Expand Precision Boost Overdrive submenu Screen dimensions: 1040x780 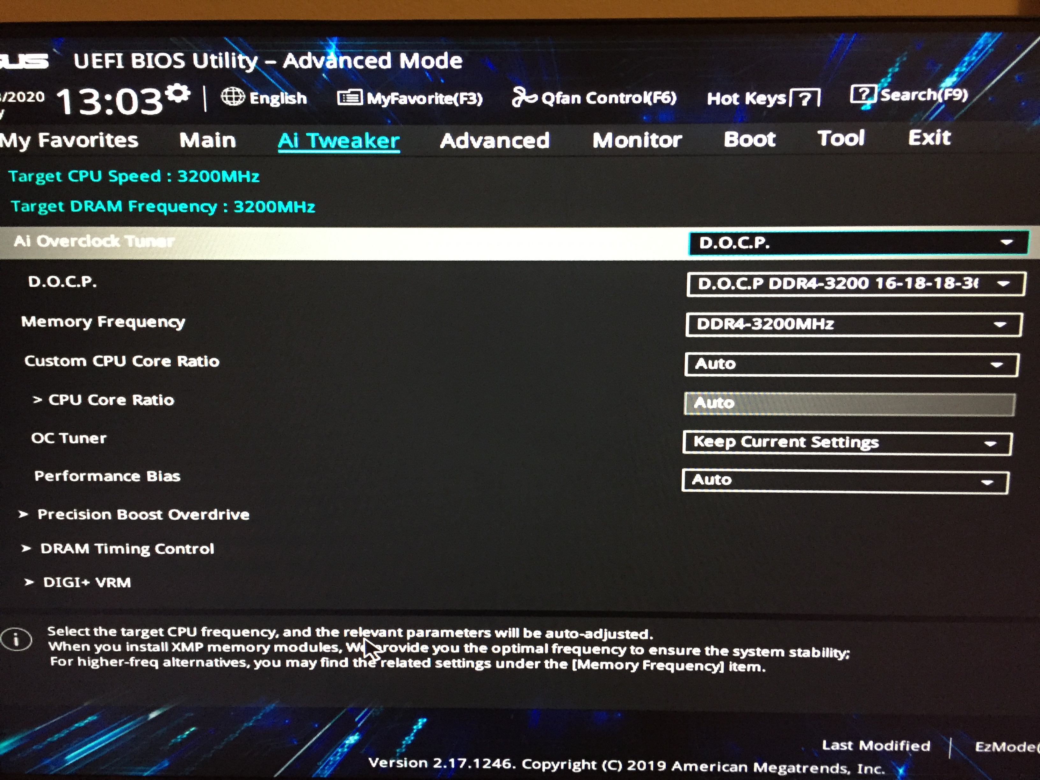tap(143, 514)
